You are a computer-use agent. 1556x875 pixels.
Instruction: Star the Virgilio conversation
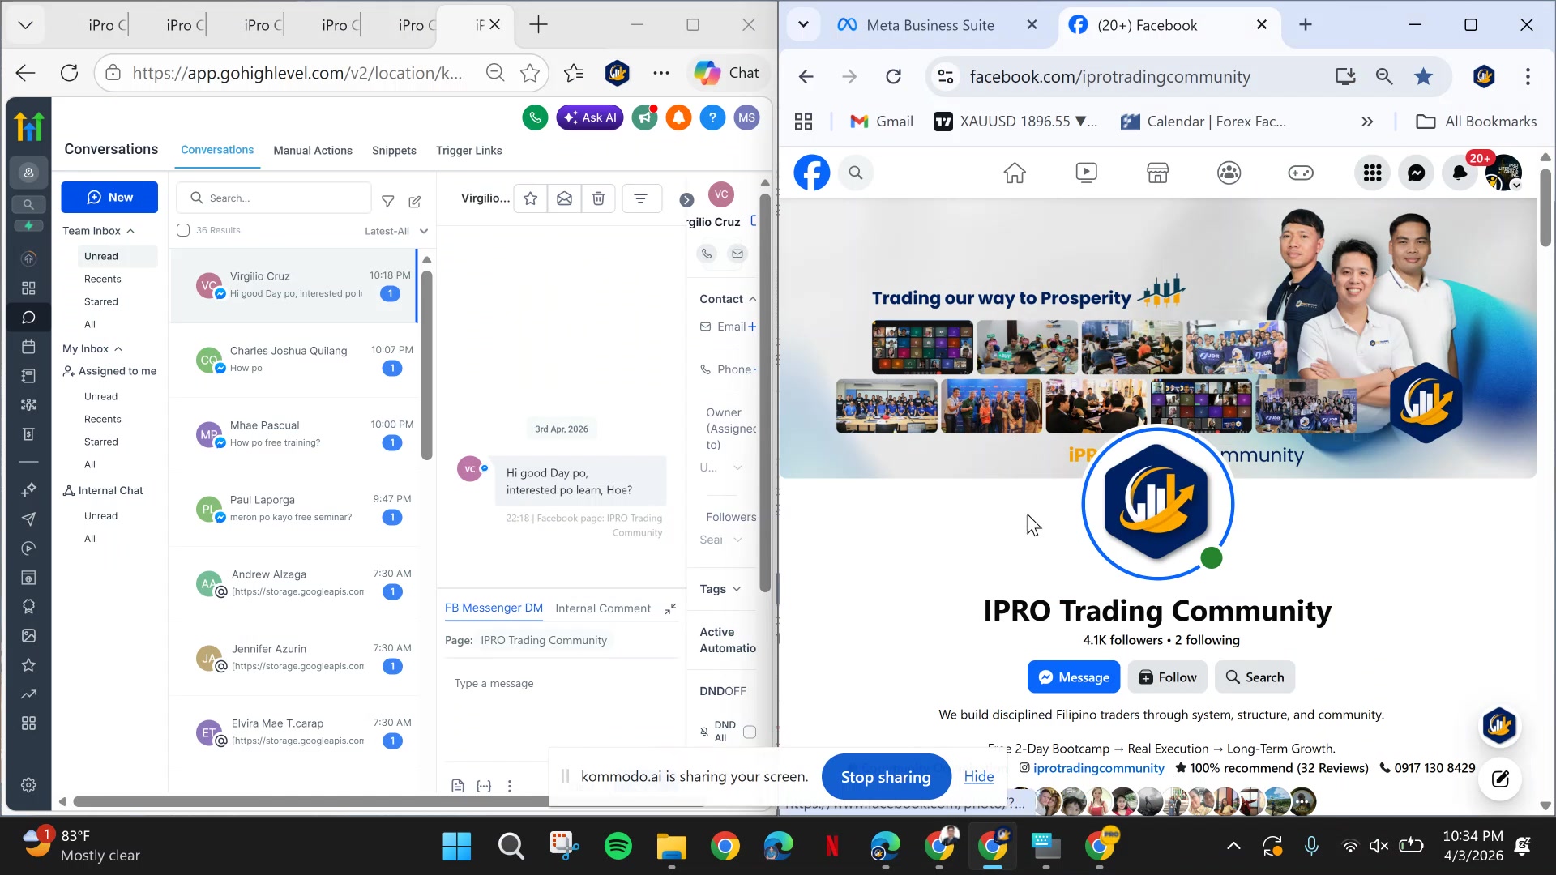coord(531,198)
